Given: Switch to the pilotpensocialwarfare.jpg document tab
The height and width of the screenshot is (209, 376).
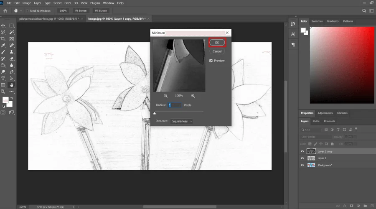Looking at the screenshot, I should [49, 19].
